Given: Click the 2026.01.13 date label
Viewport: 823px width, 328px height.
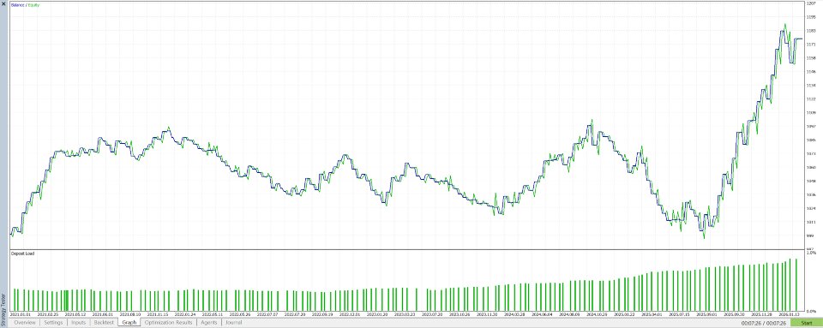Looking at the screenshot, I should 789,315.
